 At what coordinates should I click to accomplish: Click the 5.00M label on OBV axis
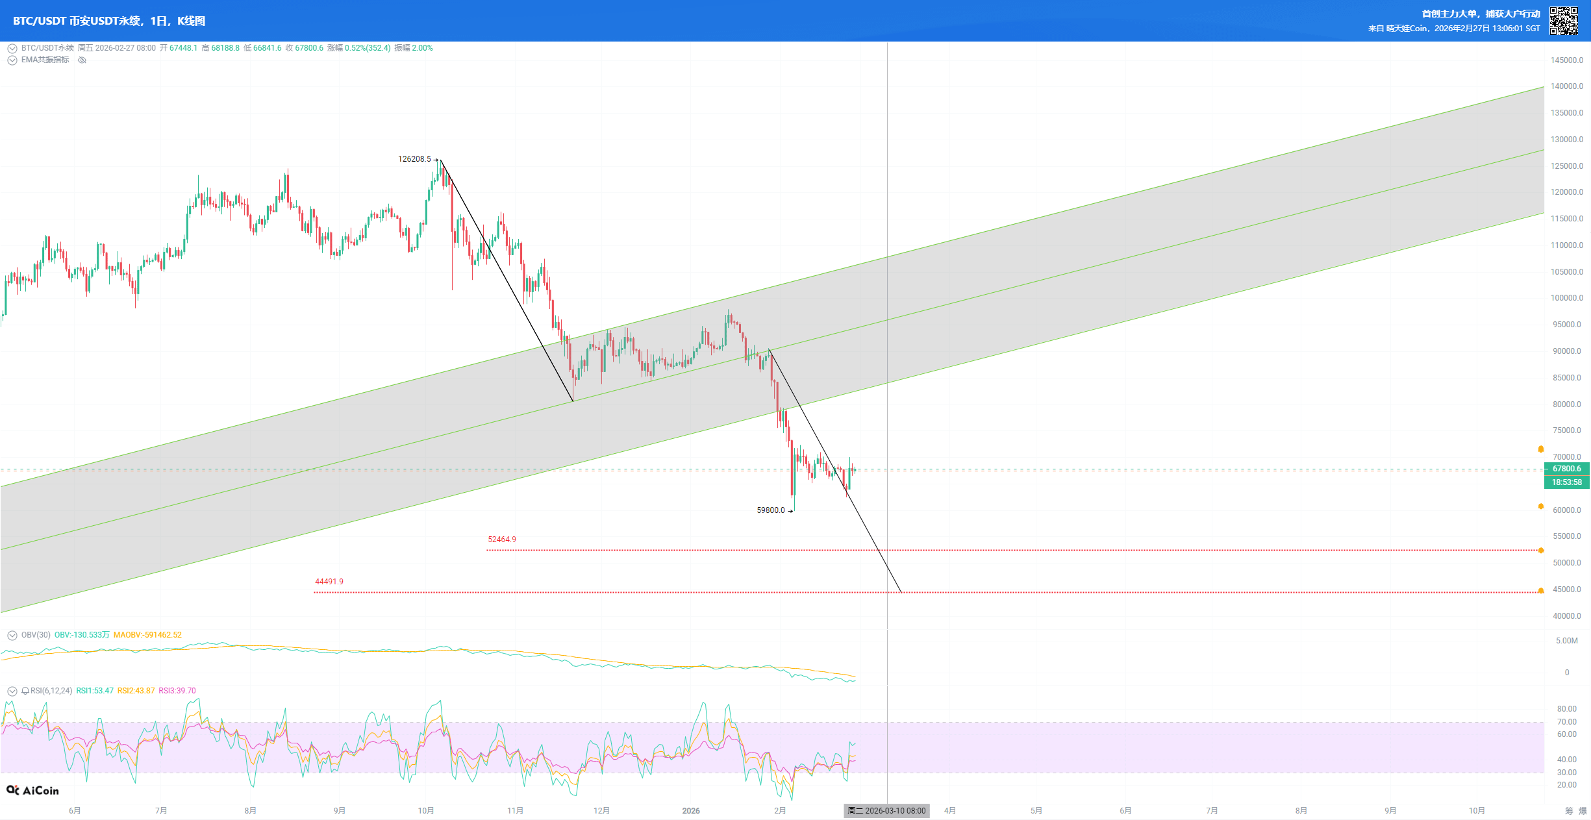pos(1567,641)
